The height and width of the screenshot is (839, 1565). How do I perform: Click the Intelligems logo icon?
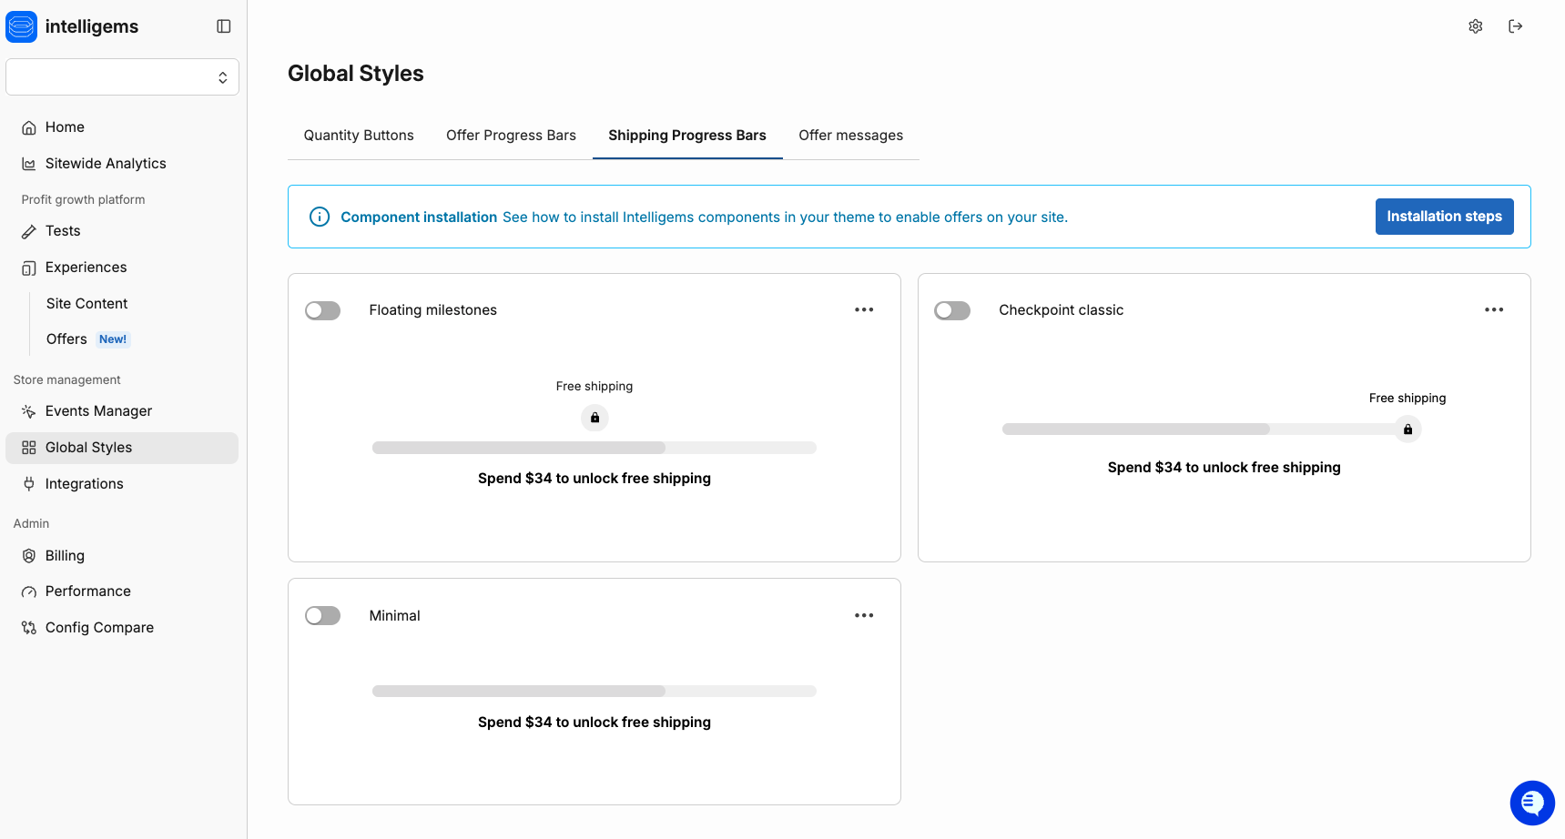[22, 26]
